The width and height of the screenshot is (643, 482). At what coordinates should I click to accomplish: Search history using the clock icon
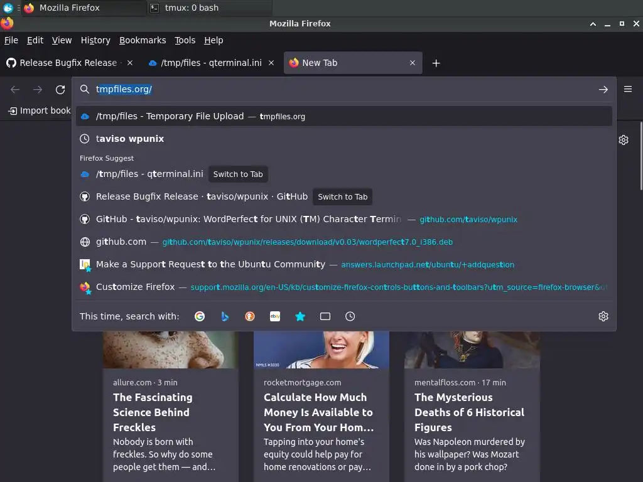pos(350,316)
